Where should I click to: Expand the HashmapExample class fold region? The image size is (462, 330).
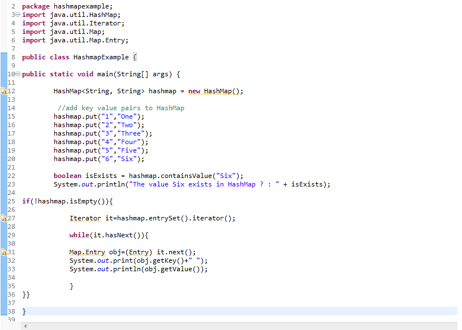pyautogui.click(x=18, y=57)
